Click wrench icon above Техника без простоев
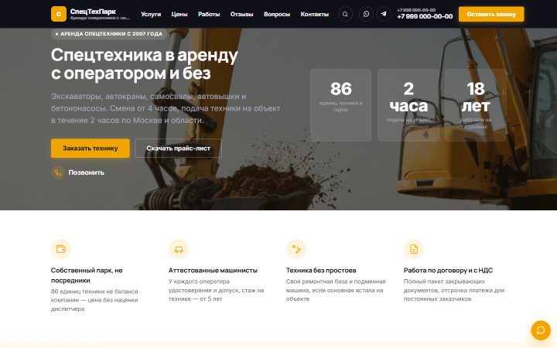Viewport: 557px width, 348px height. pos(296,249)
